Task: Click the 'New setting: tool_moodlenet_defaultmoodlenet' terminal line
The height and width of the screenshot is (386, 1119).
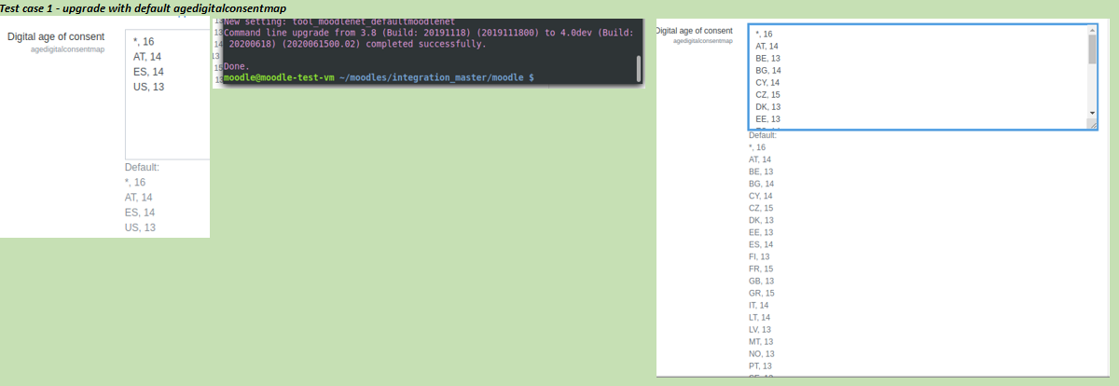Action: click(339, 22)
